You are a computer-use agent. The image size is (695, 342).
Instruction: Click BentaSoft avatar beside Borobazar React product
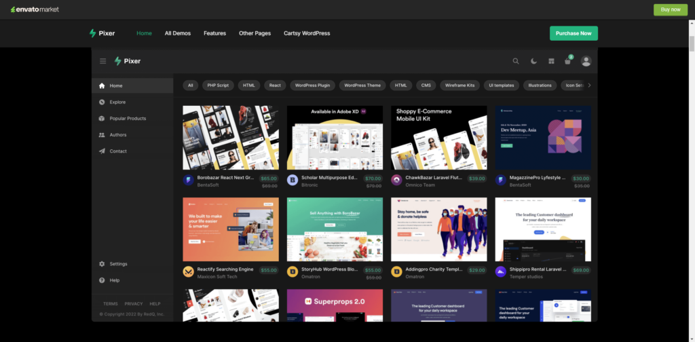tap(189, 180)
